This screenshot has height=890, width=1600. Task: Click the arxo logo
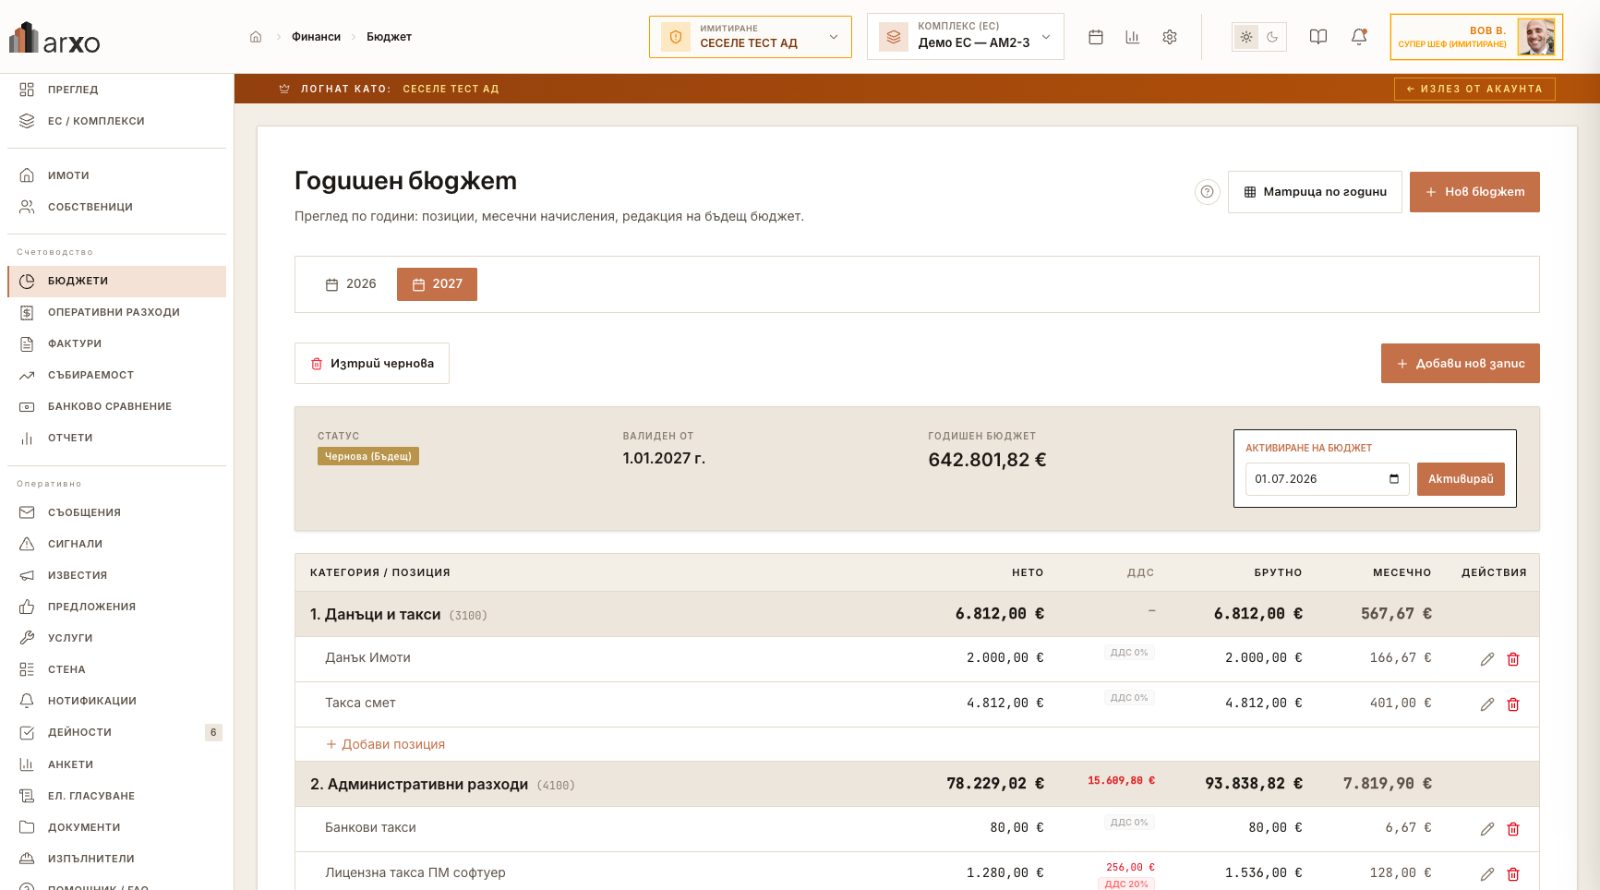pyautogui.click(x=54, y=38)
